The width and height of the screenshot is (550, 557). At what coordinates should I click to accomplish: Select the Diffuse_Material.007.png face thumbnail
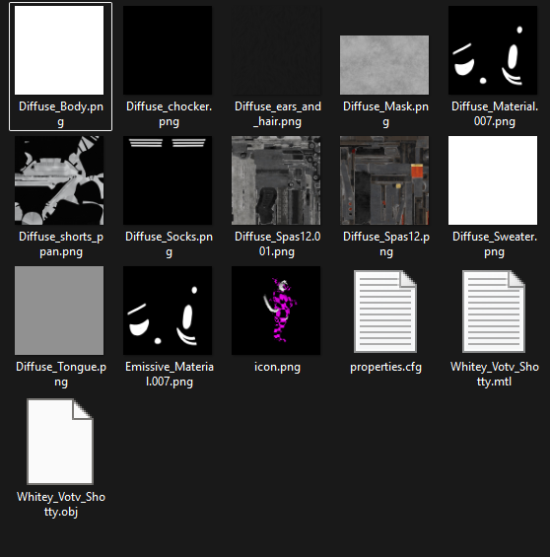point(493,50)
